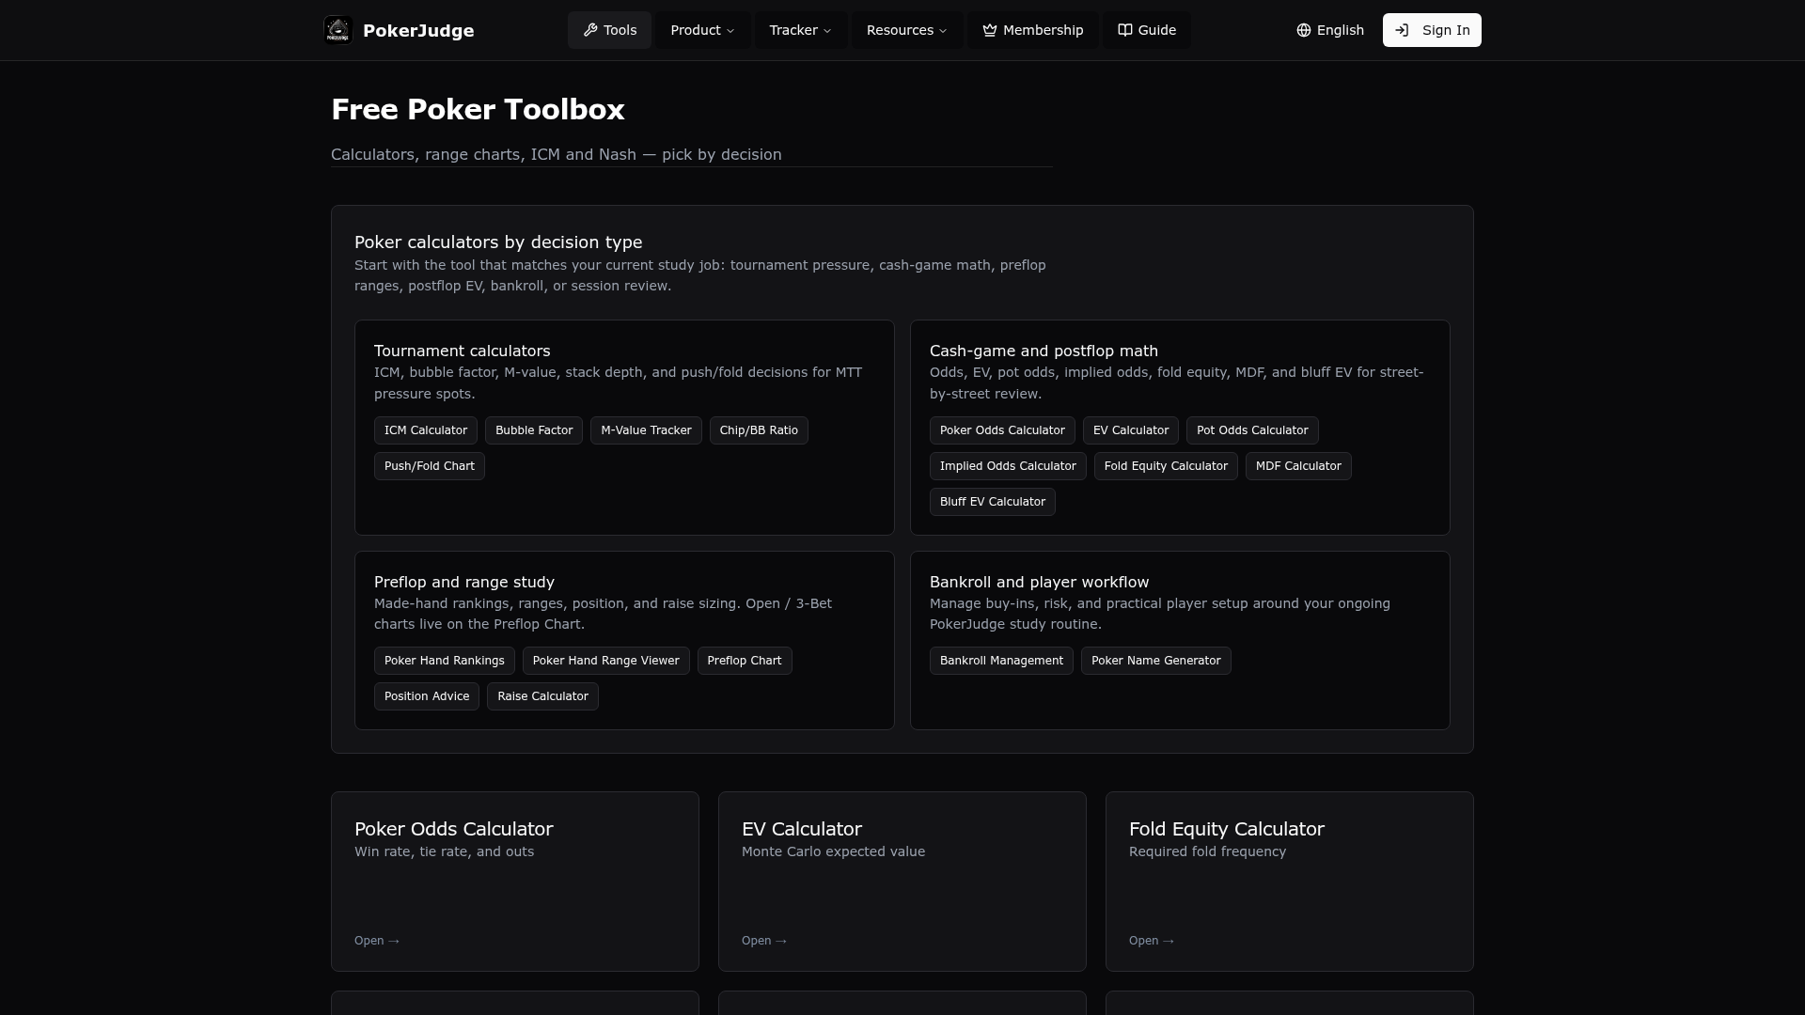Click Open arrow on EV Calculator card
The height and width of the screenshot is (1015, 1805).
tap(764, 941)
